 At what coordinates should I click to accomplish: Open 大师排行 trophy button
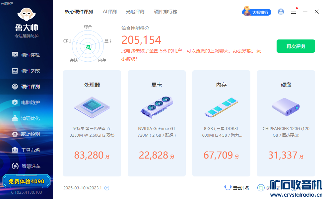coord(257,12)
